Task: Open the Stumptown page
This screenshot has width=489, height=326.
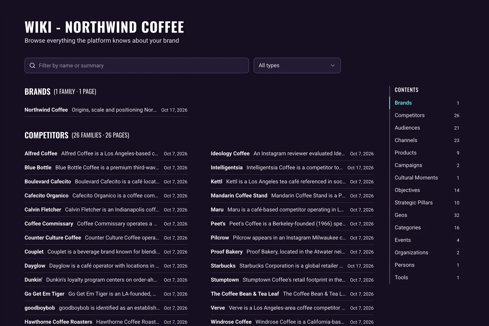Action: click(x=292, y=280)
